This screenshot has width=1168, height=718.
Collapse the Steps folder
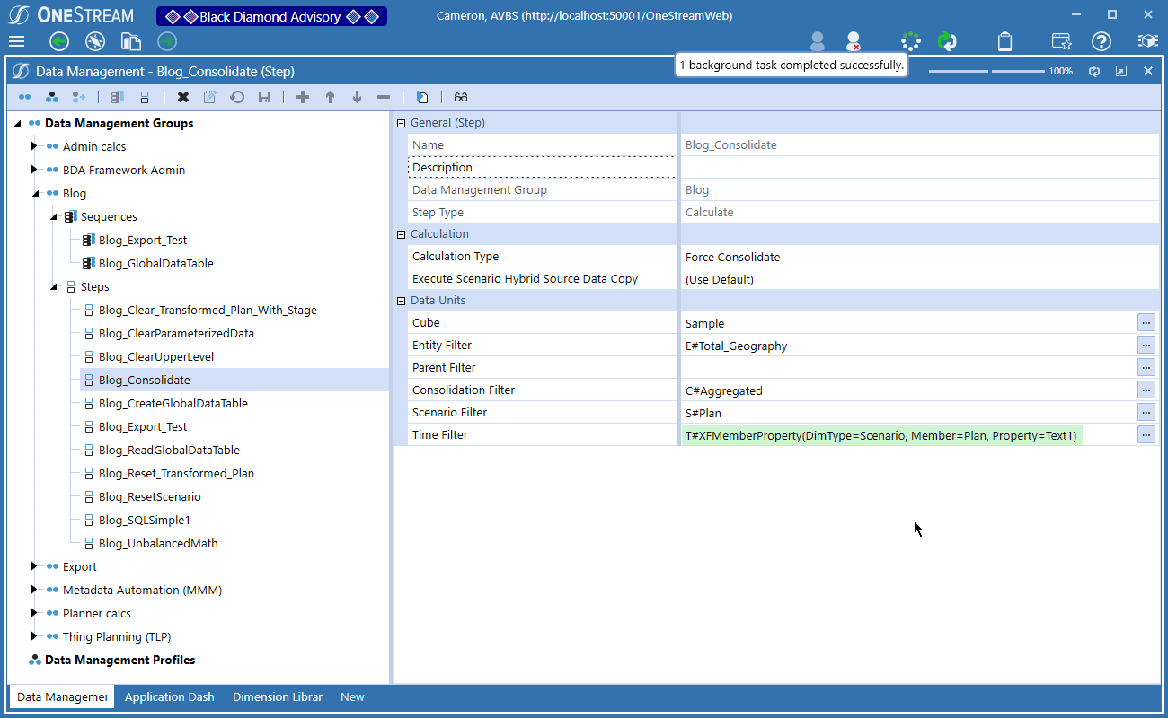pyautogui.click(x=53, y=287)
